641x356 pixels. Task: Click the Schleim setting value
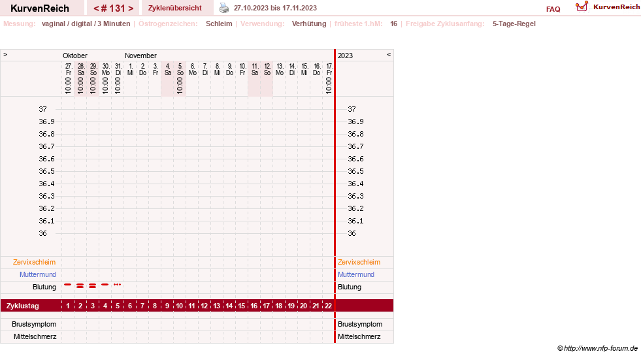[x=219, y=24]
